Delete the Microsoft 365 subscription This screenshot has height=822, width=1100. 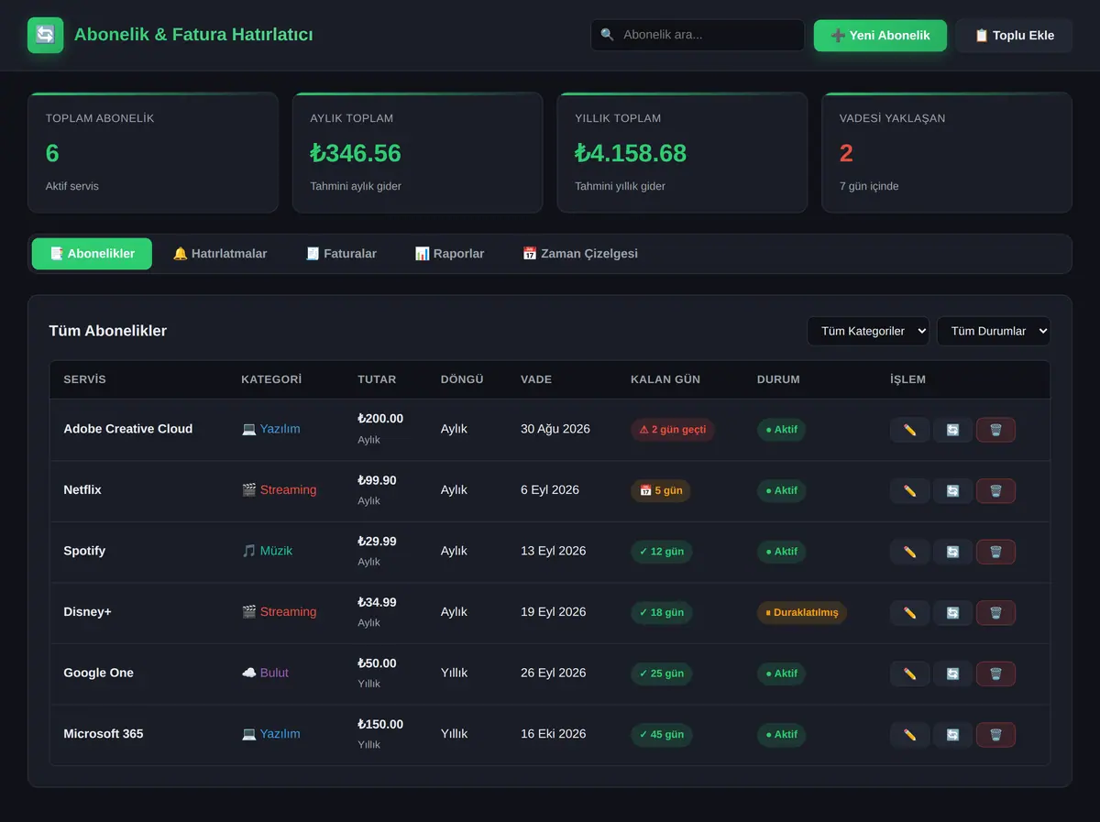coord(995,735)
